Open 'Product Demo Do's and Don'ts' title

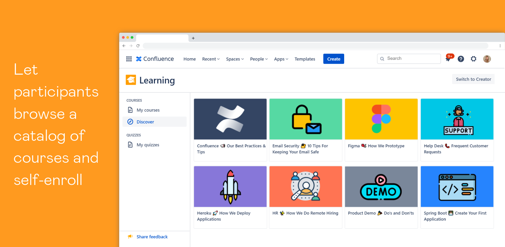tap(381, 213)
